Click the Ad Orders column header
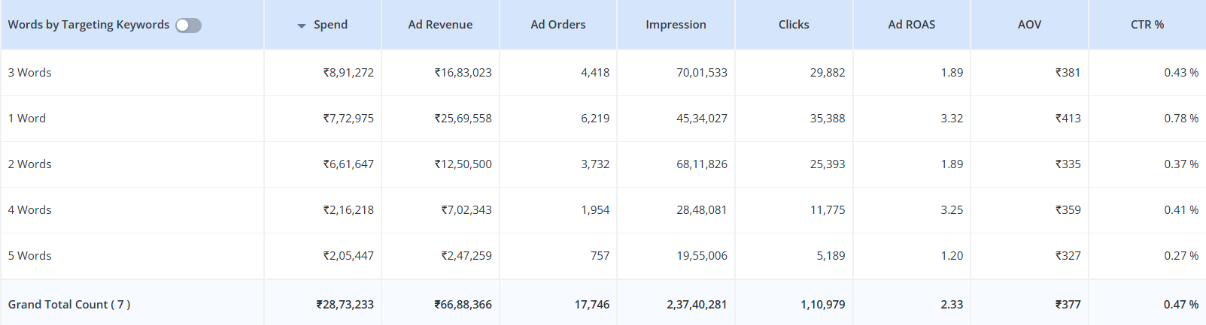This screenshot has width=1206, height=325. click(x=557, y=25)
